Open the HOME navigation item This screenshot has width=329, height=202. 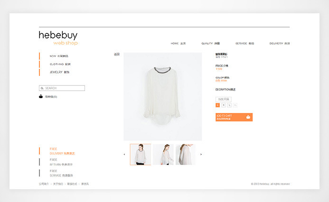click(x=178, y=43)
